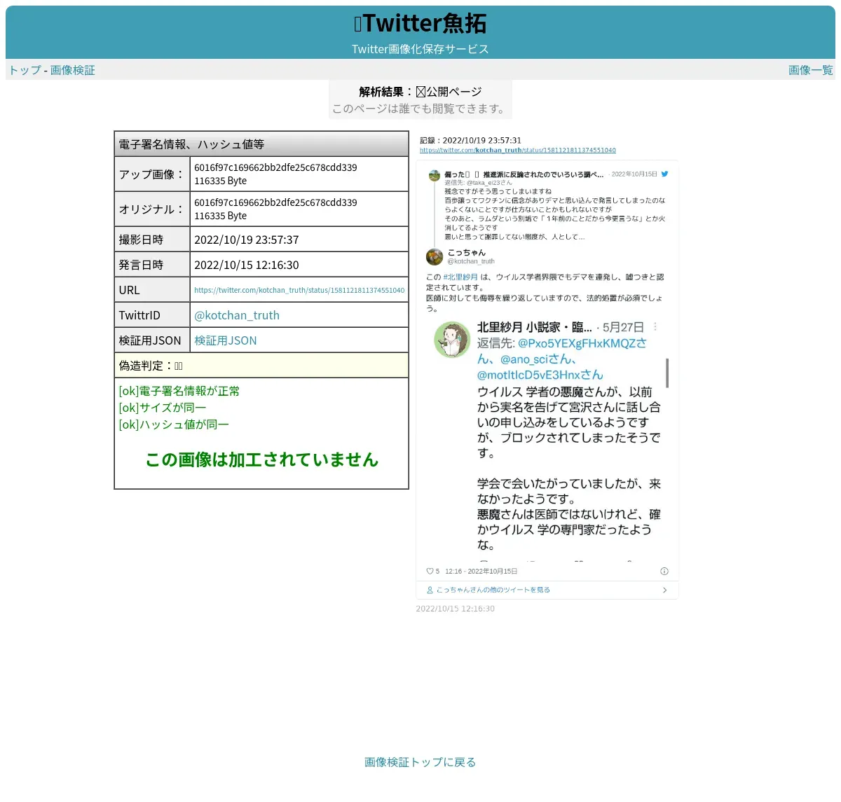Open 画像検証 breadcrumb link
Image resolution: width=841 pixels, height=802 pixels.
click(72, 70)
